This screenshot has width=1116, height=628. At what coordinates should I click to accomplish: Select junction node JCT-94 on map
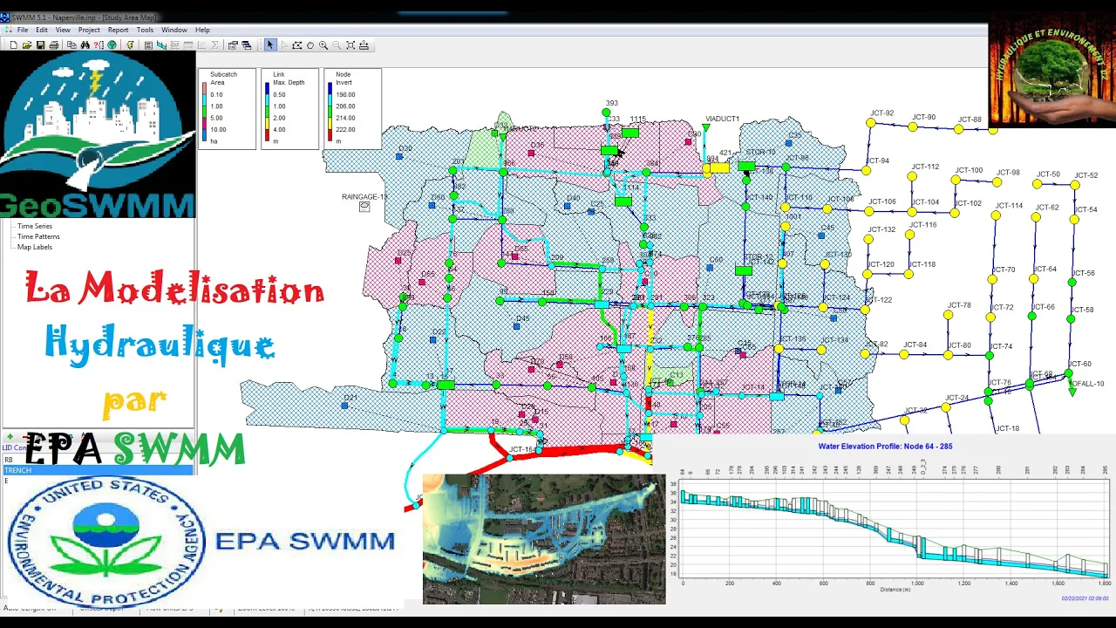click(x=866, y=171)
